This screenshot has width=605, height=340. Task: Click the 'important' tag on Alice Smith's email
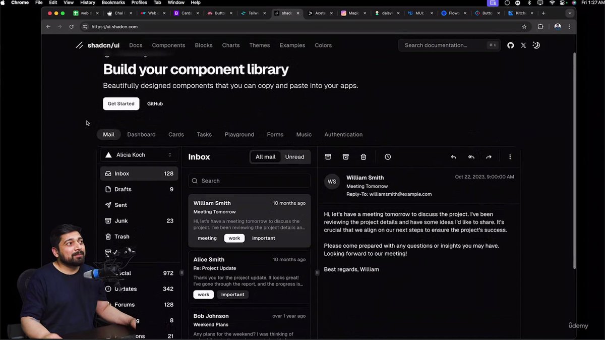click(x=233, y=295)
